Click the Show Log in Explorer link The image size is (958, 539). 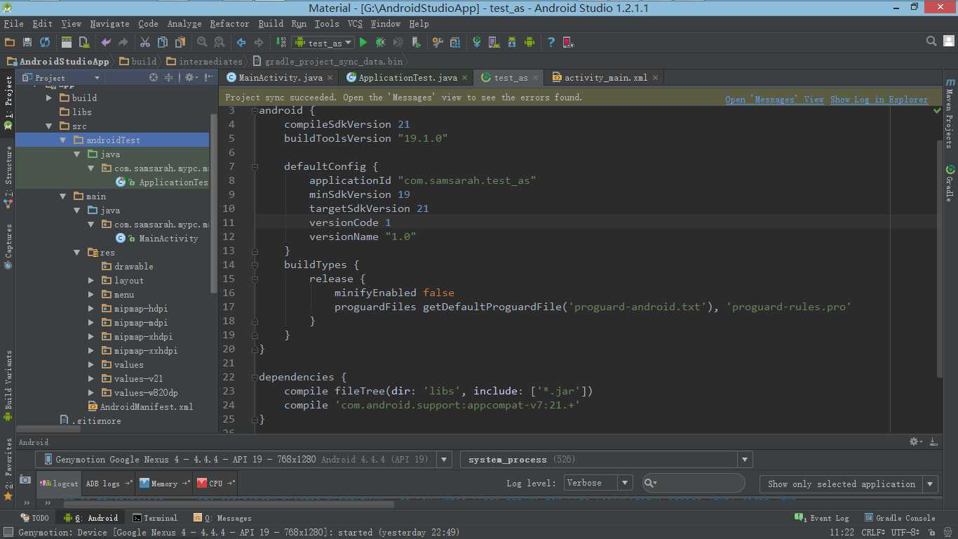click(879, 99)
